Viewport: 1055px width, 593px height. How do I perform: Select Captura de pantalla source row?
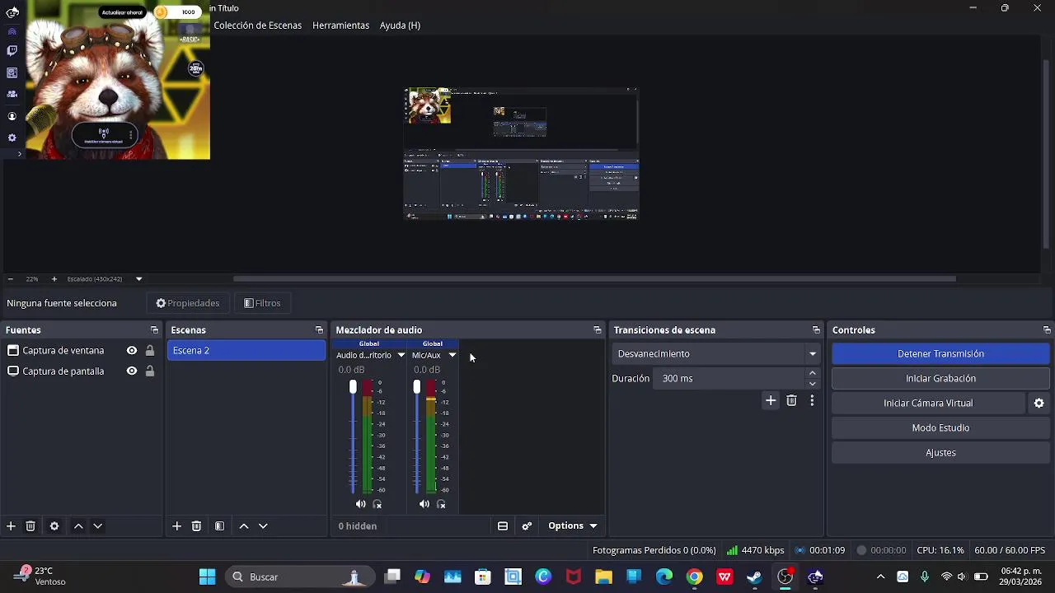(x=80, y=371)
